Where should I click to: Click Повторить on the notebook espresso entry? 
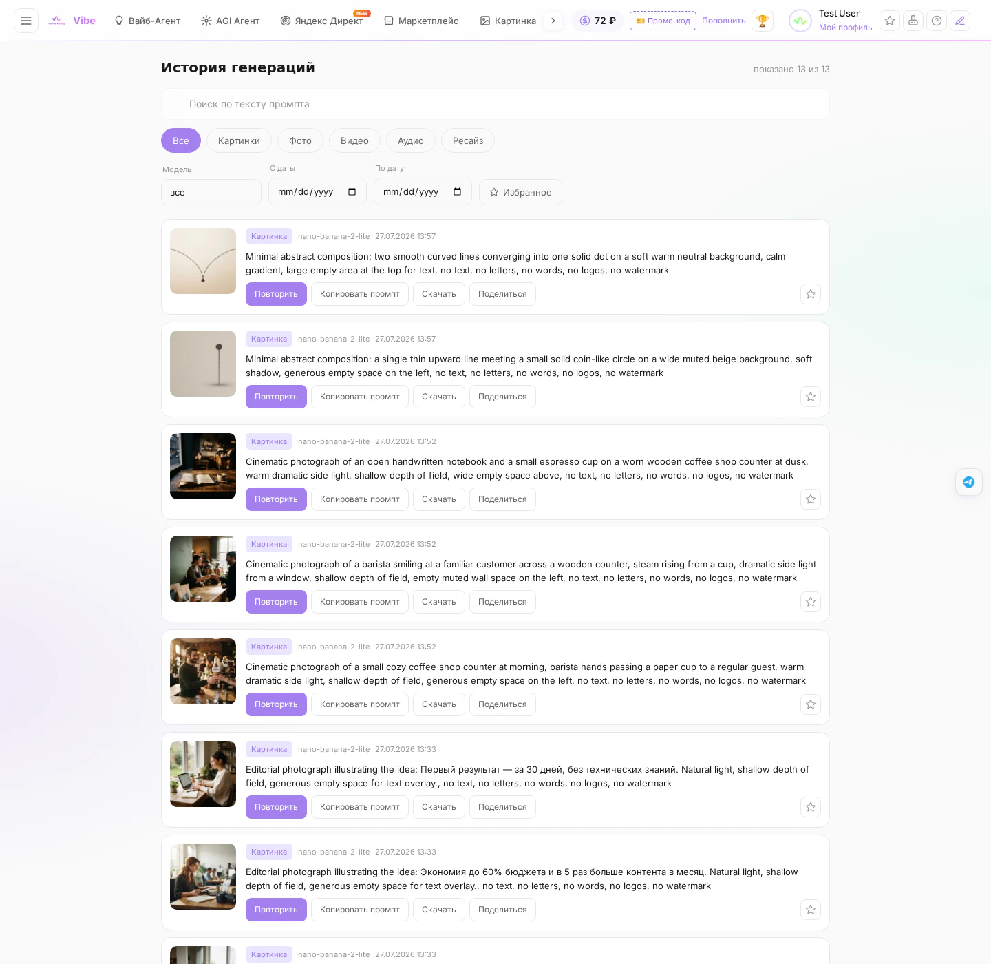point(276,499)
